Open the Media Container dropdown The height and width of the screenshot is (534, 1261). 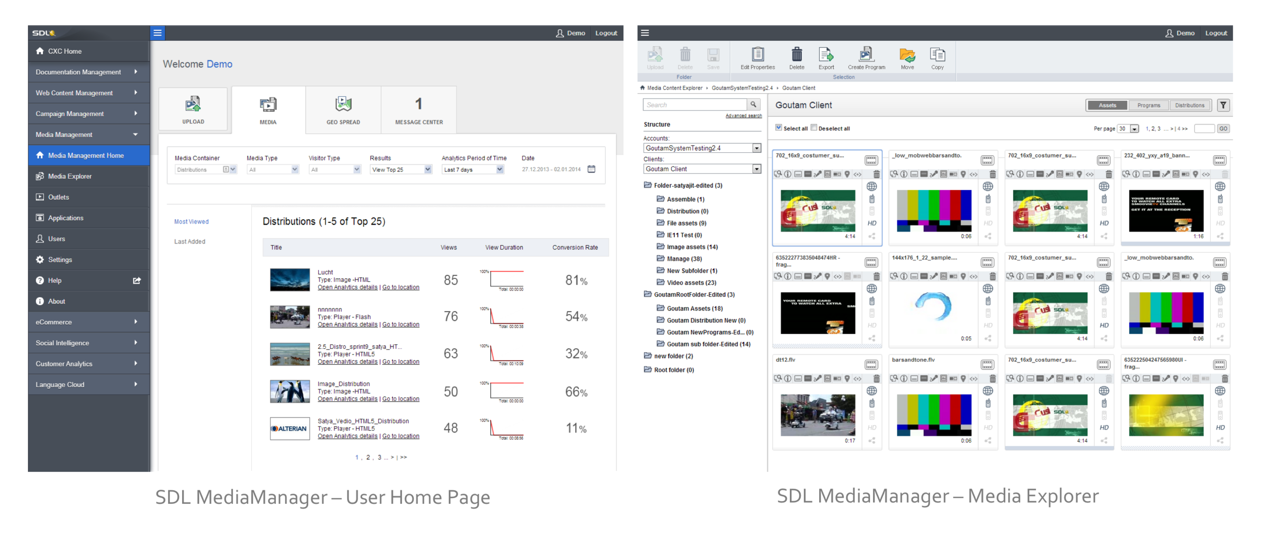pos(205,169)
